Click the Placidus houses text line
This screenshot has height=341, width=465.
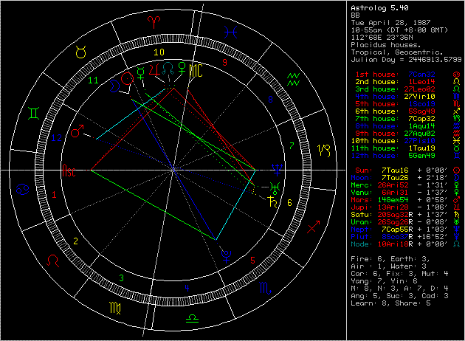(385, 45)
